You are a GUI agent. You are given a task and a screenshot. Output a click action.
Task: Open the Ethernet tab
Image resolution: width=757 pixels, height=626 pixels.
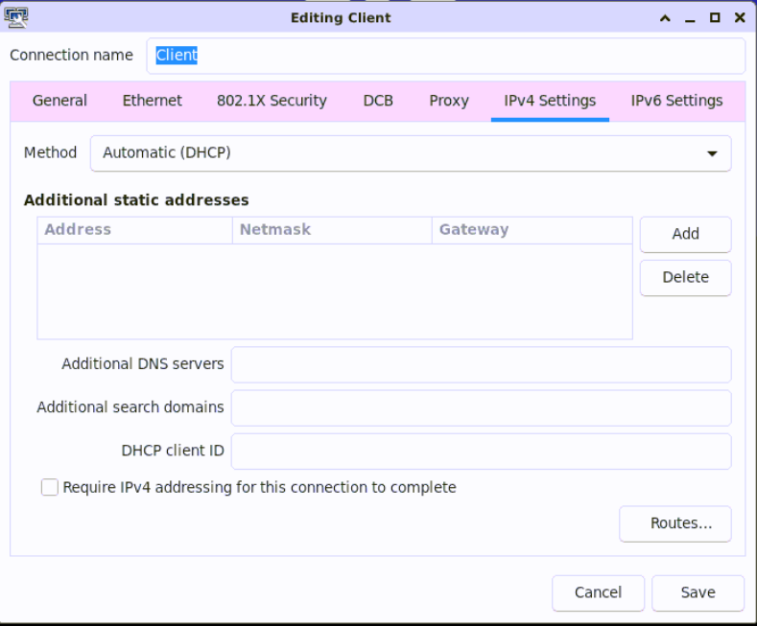152,101
